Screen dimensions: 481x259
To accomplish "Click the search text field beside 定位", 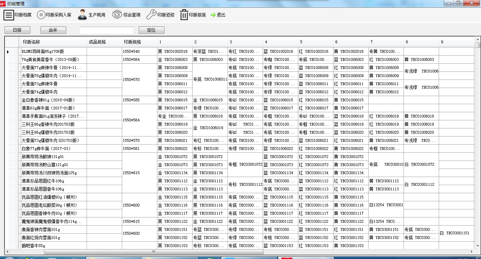I will 106,30.
